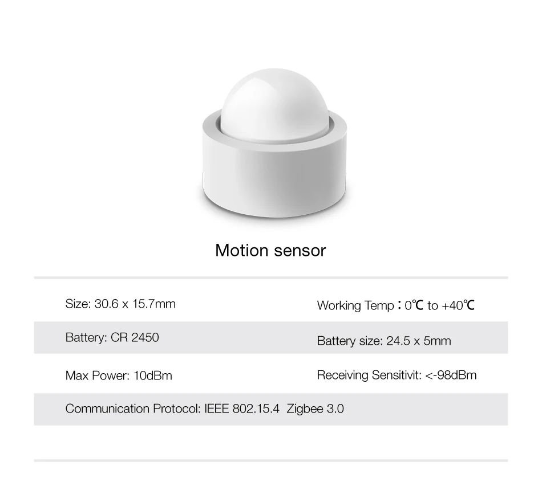The height and width of the screenshot is (486, 542).
Task: Click the IEEE 802.15.4 text
Action: [242, 409]
